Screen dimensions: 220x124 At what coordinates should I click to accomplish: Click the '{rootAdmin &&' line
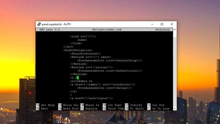pyautogui.click(x=81, y=81)
